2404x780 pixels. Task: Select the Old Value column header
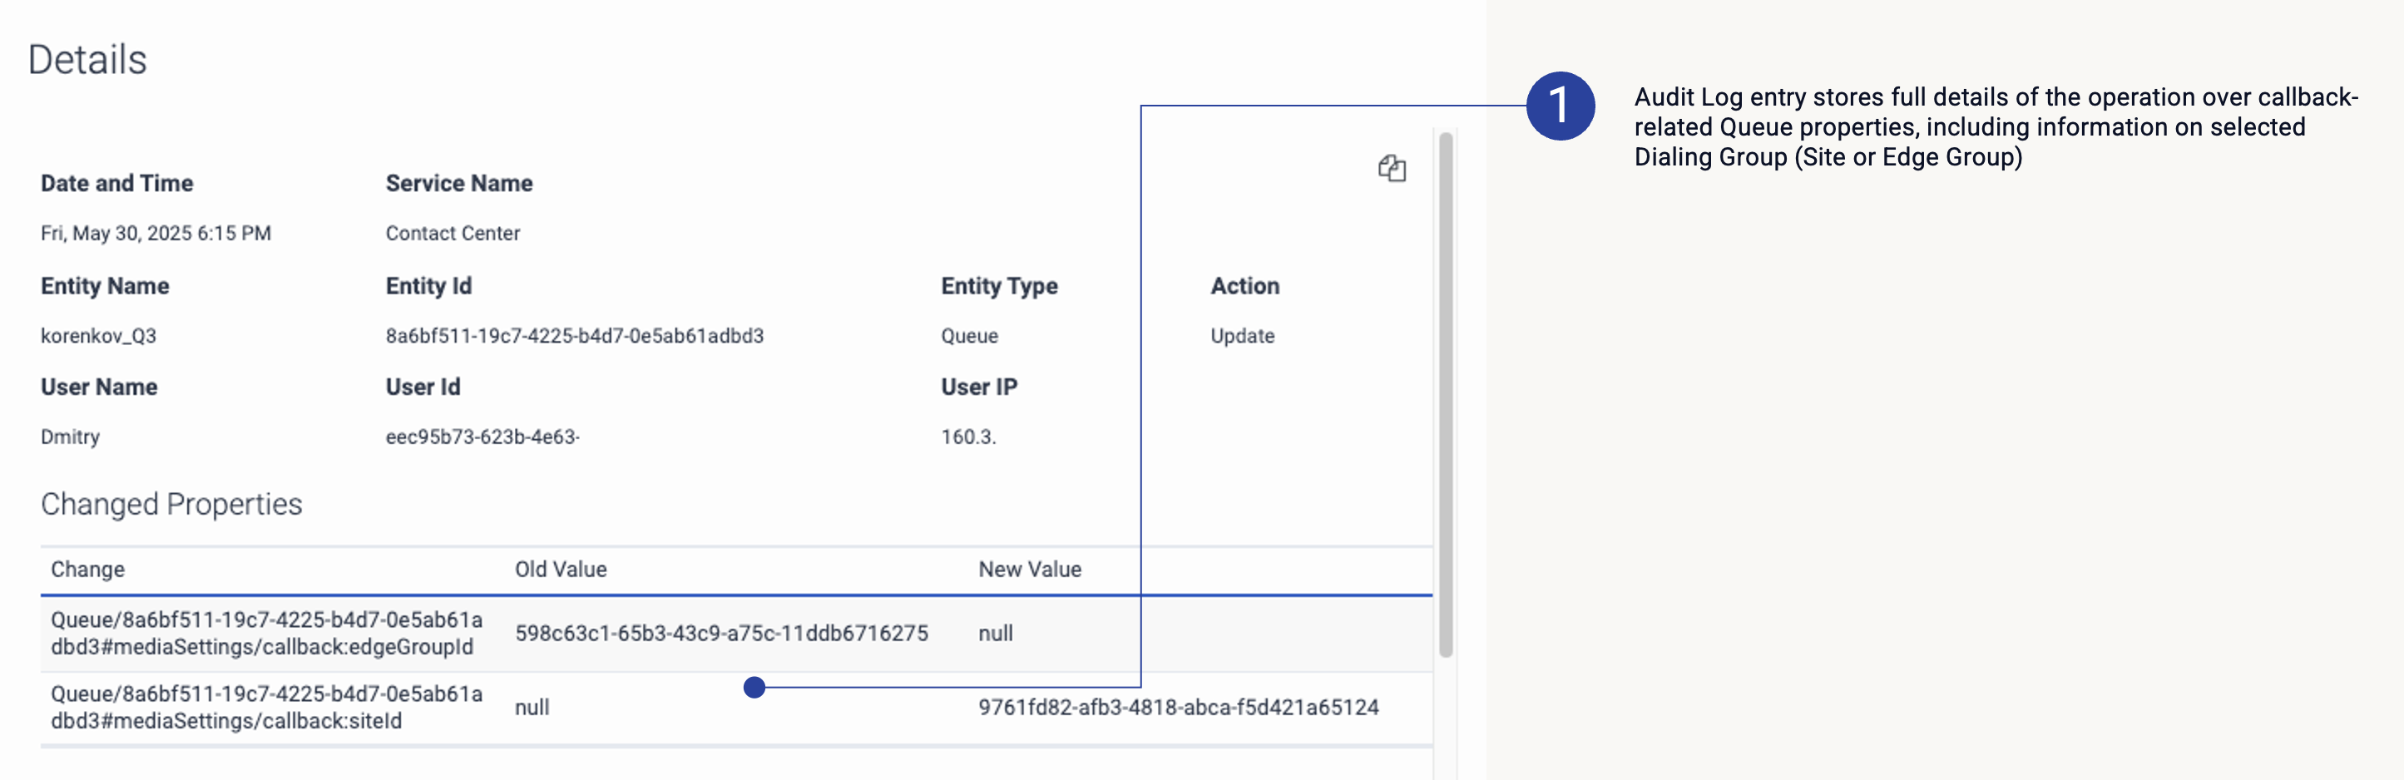[560, 569]
